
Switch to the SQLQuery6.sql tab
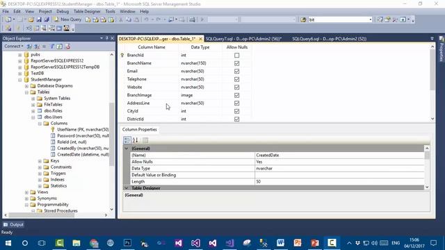pyautogui.click(x=329, y=39)
